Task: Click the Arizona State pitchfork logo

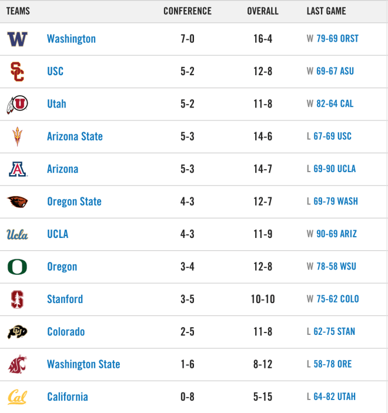Action: tap(18, 136)
